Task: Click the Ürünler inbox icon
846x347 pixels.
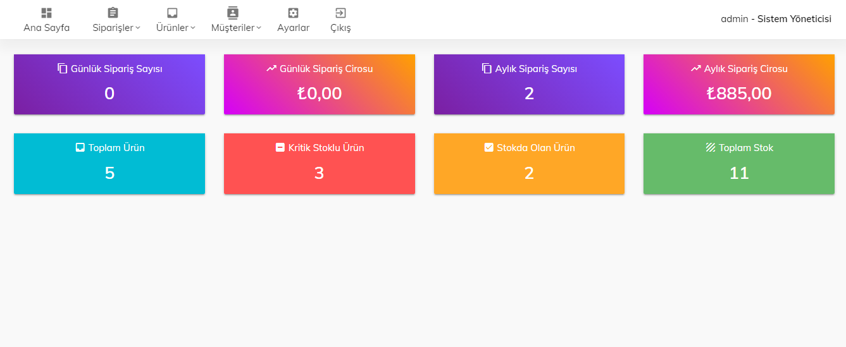Action: point(172,13)
